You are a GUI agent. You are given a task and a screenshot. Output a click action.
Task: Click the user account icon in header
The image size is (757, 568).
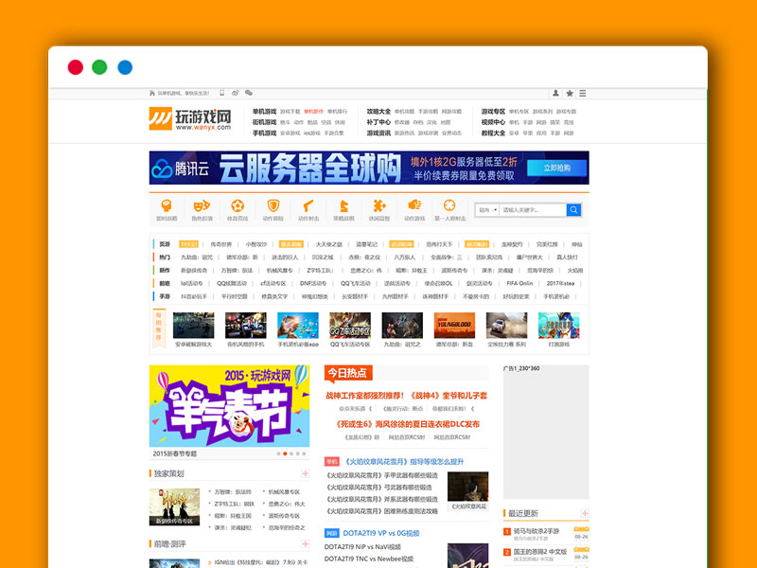tap(555, 93)
